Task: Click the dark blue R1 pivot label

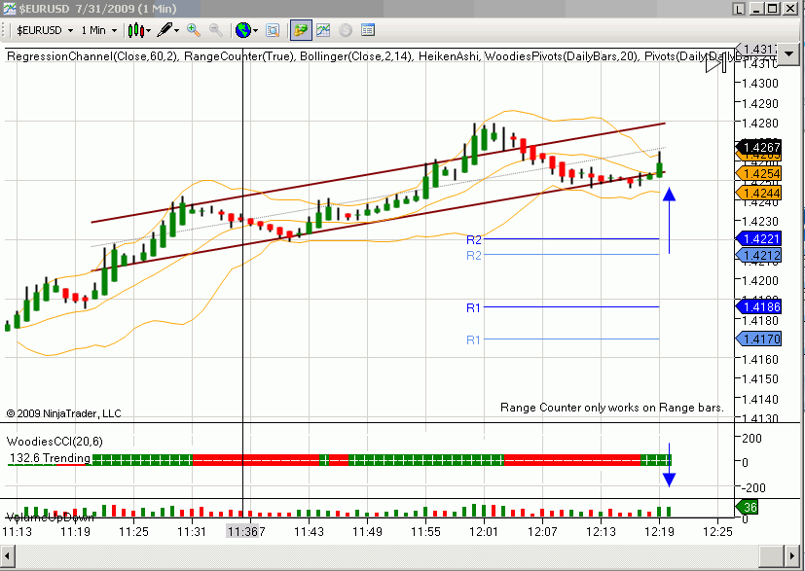Action: (x=473, y=307)
